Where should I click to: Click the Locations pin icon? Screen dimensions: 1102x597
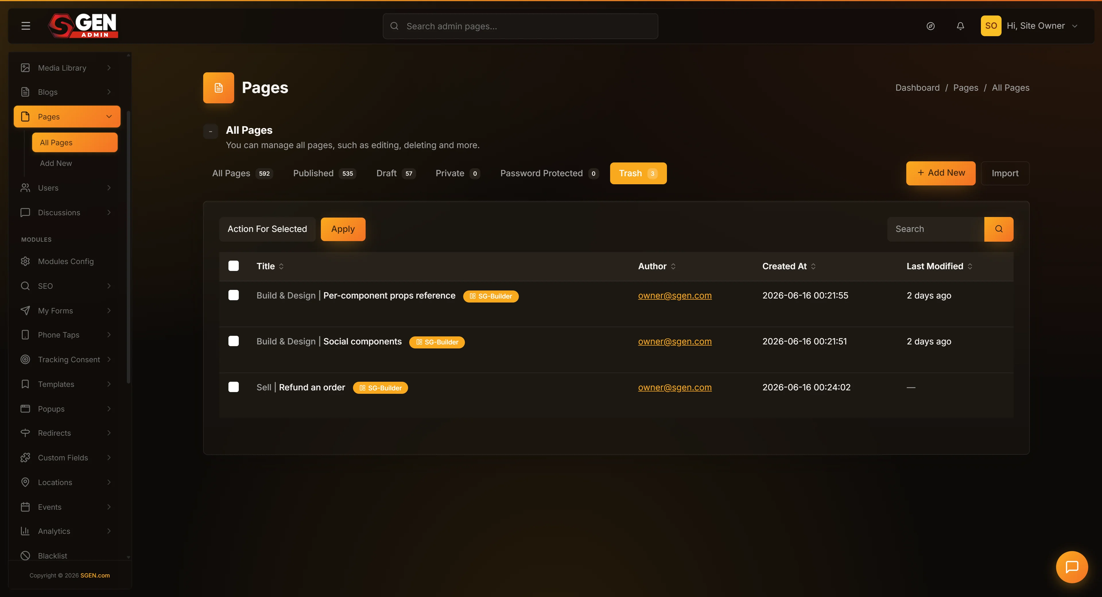click(x=25, y=482)
